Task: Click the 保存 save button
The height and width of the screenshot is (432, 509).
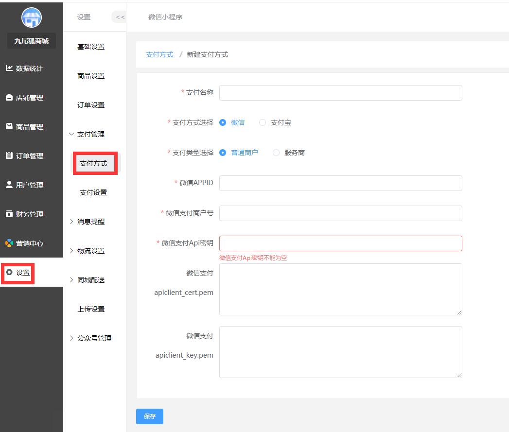Action: (150, 416)
